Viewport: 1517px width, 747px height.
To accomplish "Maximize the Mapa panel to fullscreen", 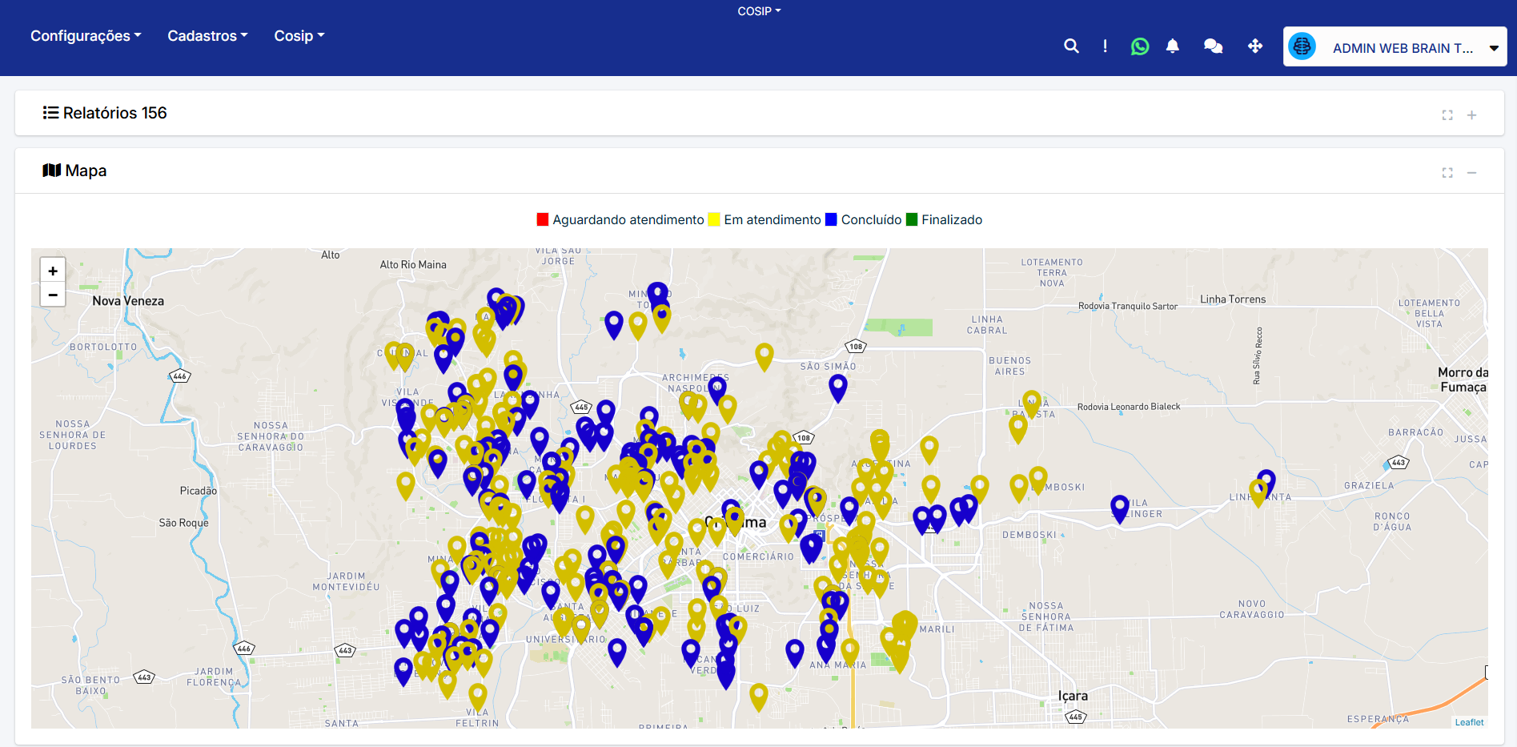I will coord(1447,173).
